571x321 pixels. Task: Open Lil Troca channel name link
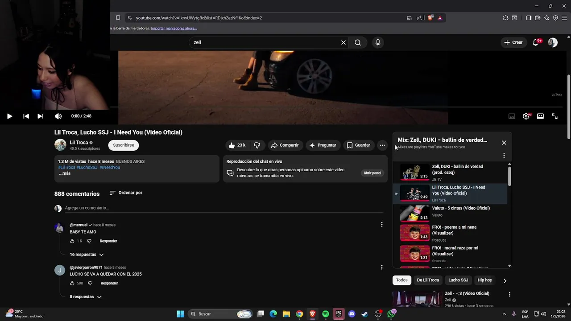click(x=79, y=143)
